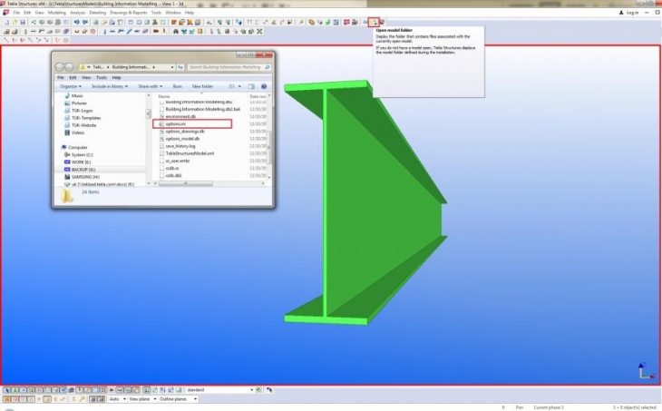Open the Detailing menu in Tekla
Screen dimensions: 662x411
[98, 13]
